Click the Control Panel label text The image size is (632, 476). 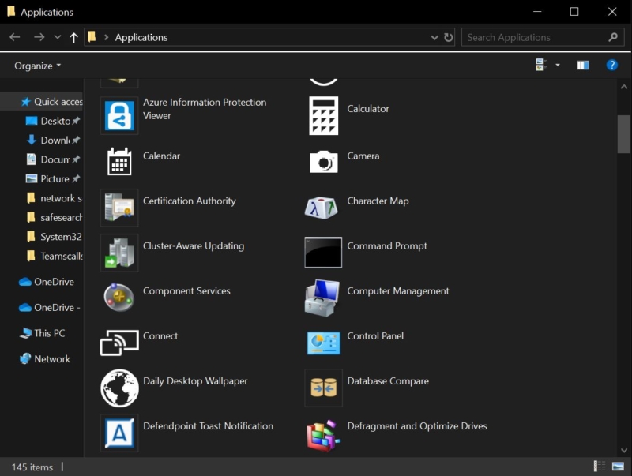(x=375, y=335)
